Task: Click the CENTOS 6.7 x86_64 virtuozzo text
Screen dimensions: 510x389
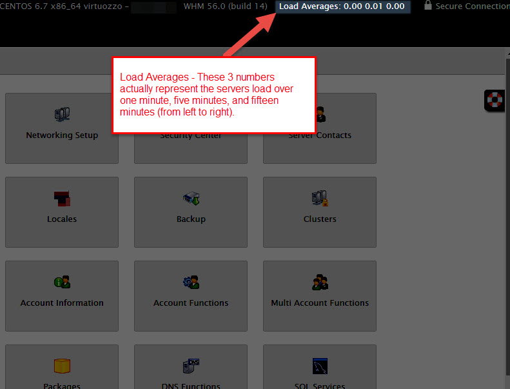Action: point(61,6)
